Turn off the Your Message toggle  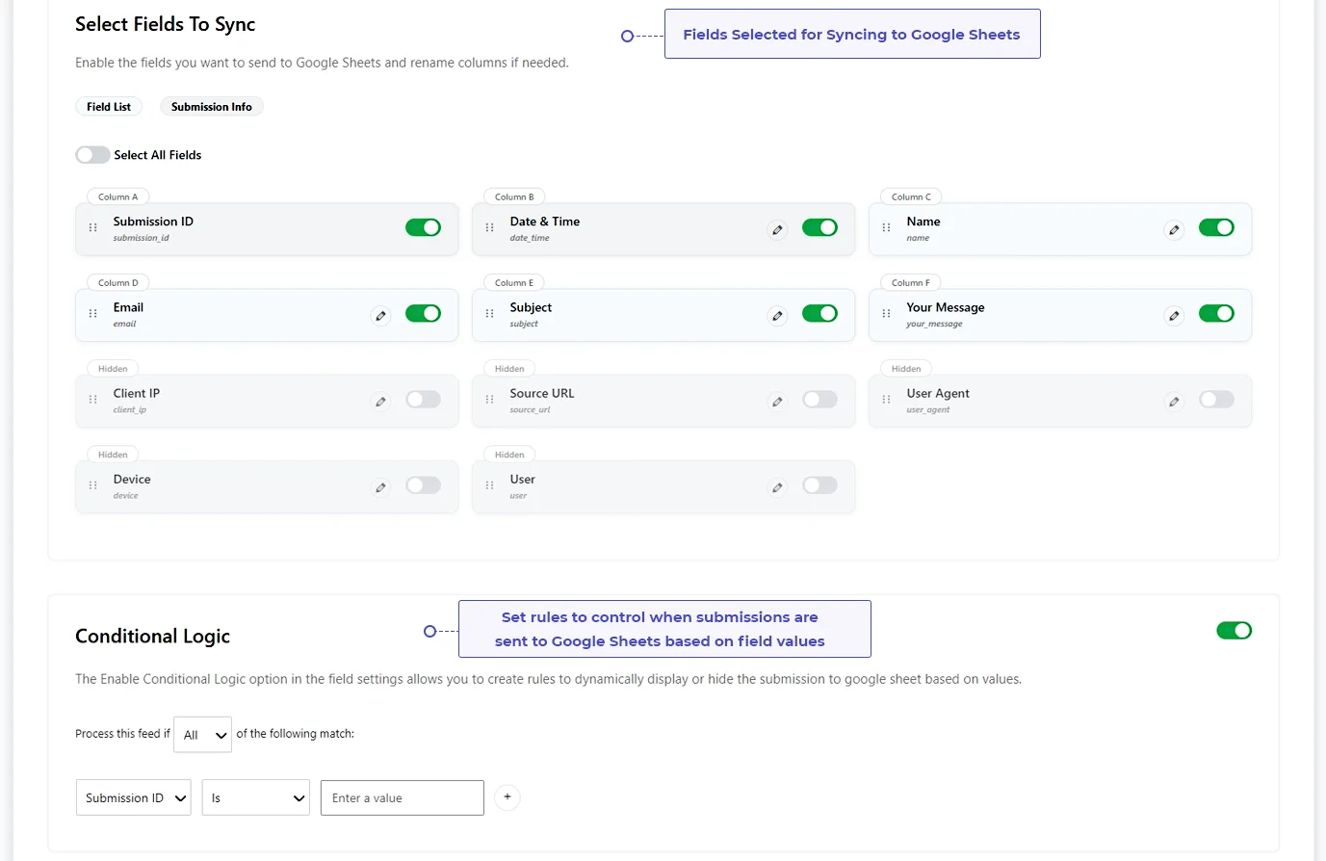[1216, 313]
